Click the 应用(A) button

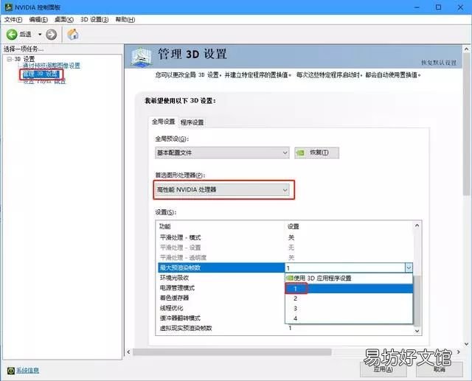(383, 369)
